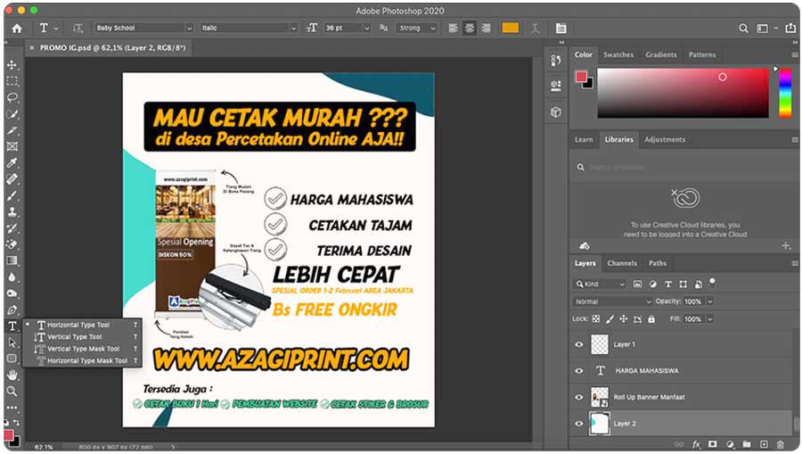Screen dimensions: 802x454
Task: Select the Quick Selection tool
Action: point(12,114)
